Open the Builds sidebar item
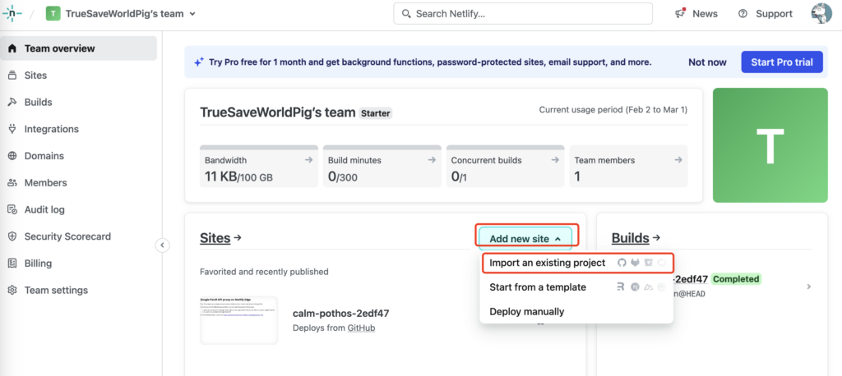This screenshot has height=376, width=842. point(39,102)
